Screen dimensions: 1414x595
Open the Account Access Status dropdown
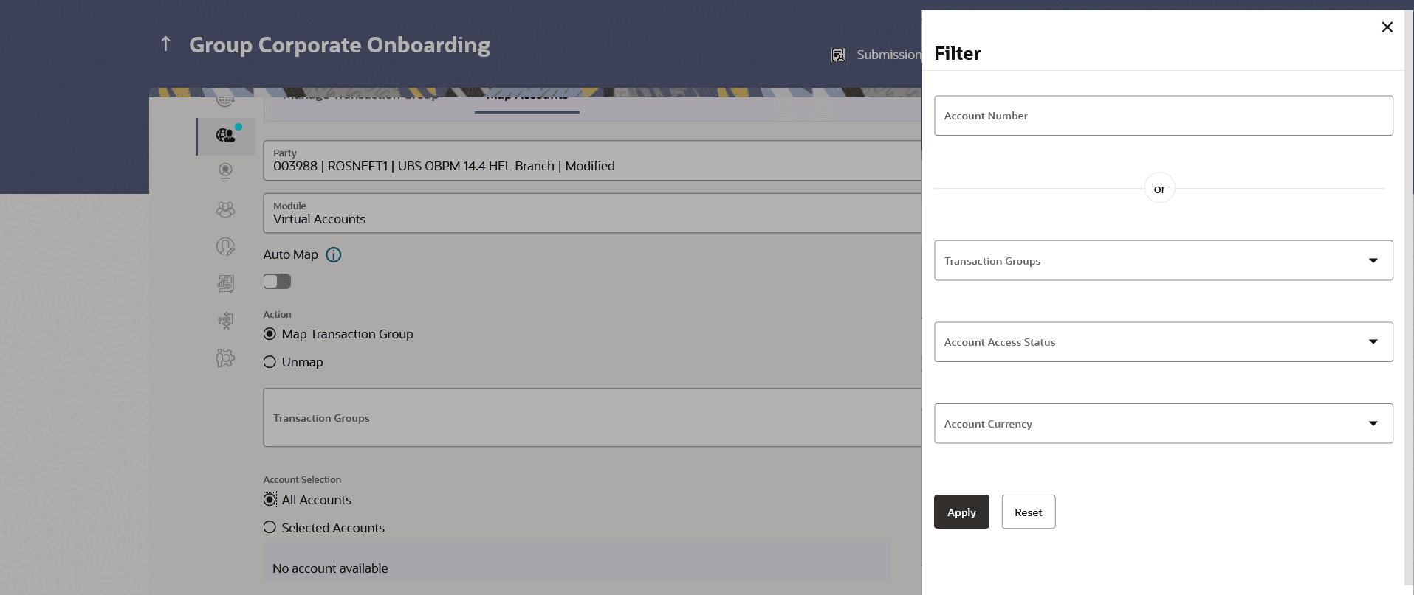tap(1163, 342)
